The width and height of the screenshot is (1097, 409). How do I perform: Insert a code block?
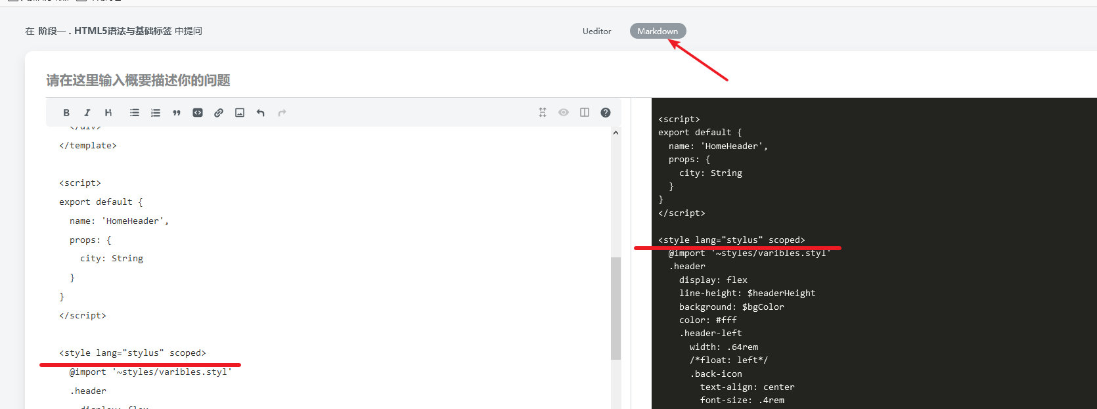[x=198, y=113]
